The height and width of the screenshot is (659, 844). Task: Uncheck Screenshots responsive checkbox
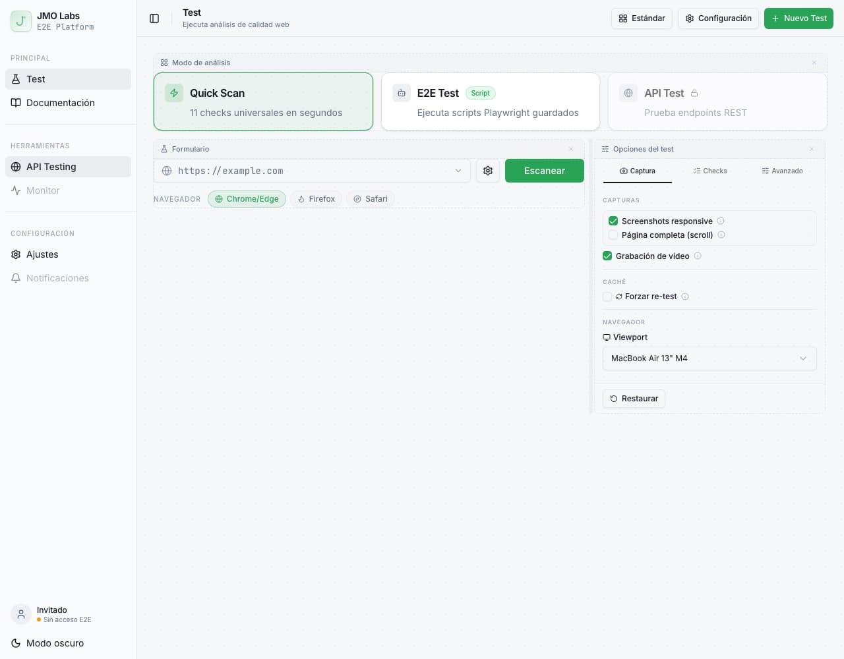pos(613,221)
